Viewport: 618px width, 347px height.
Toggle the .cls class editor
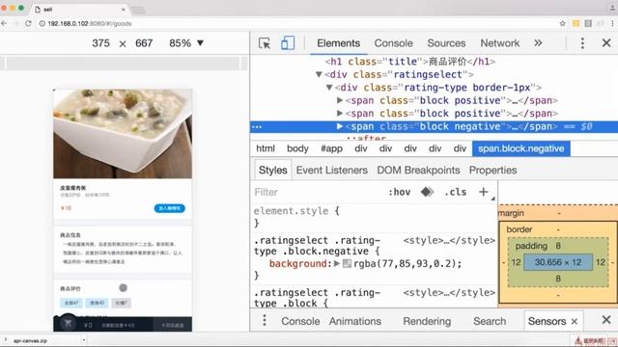[455, 192]
